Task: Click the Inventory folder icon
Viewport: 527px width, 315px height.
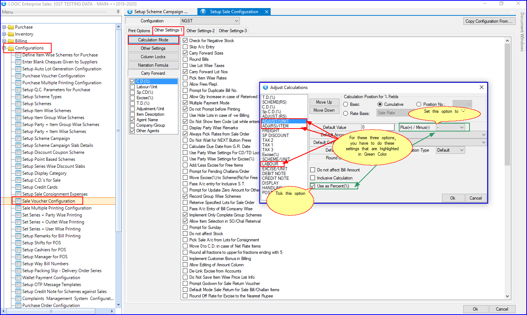Action: tap(11, 34)
